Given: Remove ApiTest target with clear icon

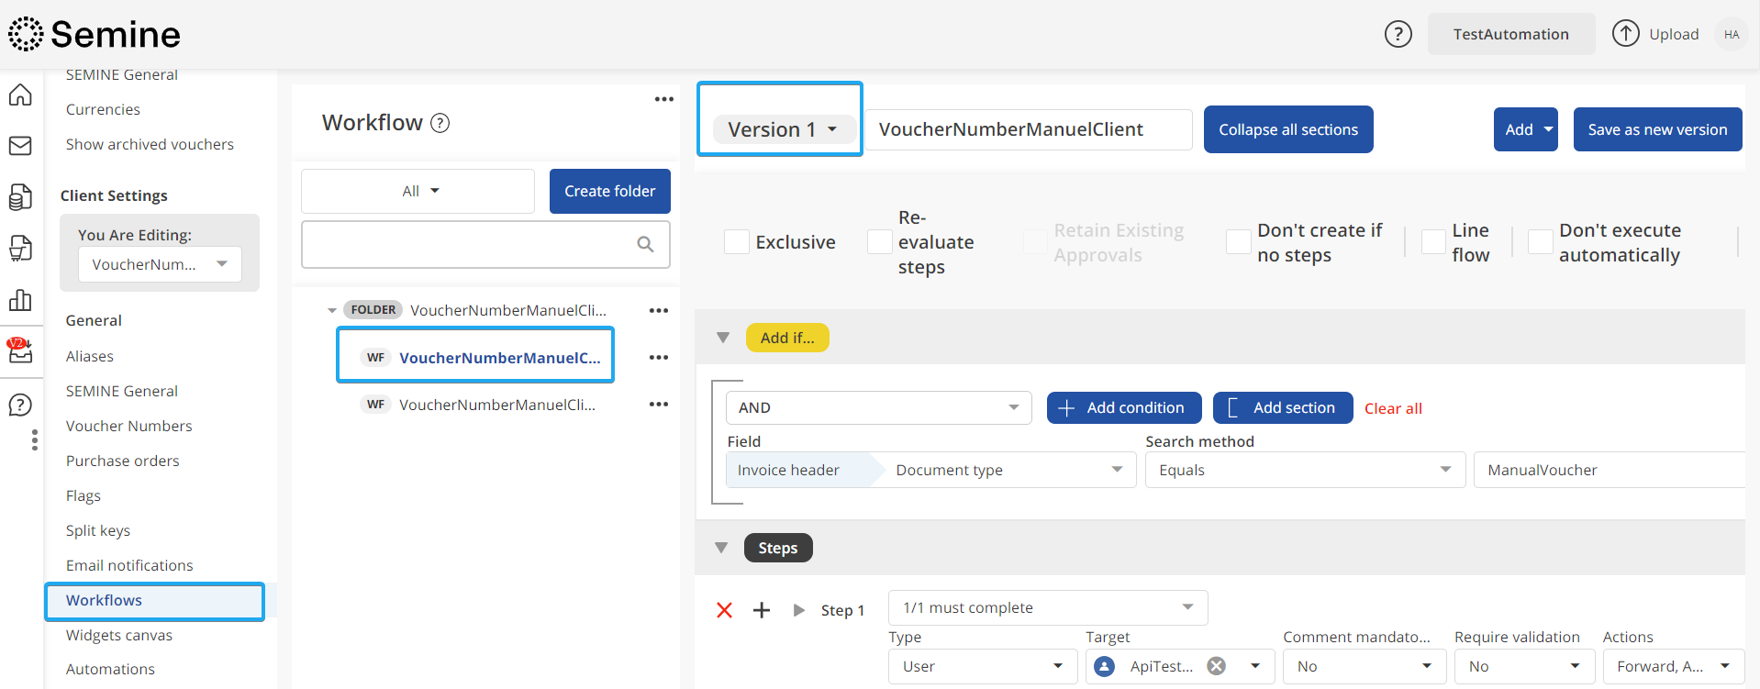Looking at the screenshot, I should (1216, 666).
